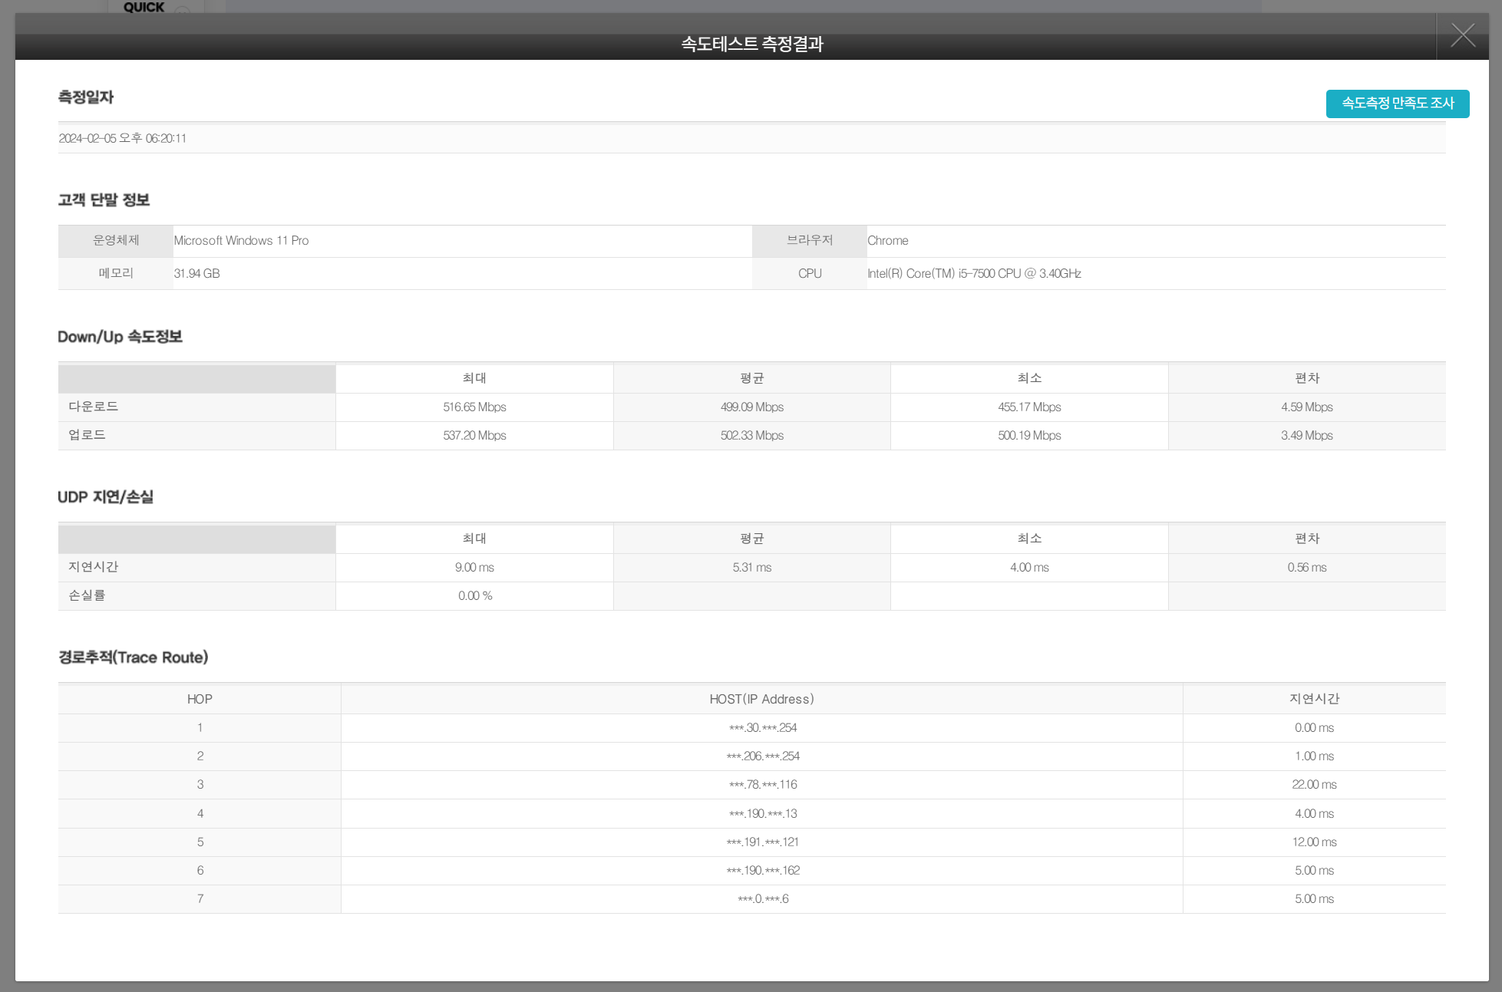1502x992 pixels.
Task: Click the 손실률 0.00 % value
Action: pyautogui.click(x=474, y=596)
